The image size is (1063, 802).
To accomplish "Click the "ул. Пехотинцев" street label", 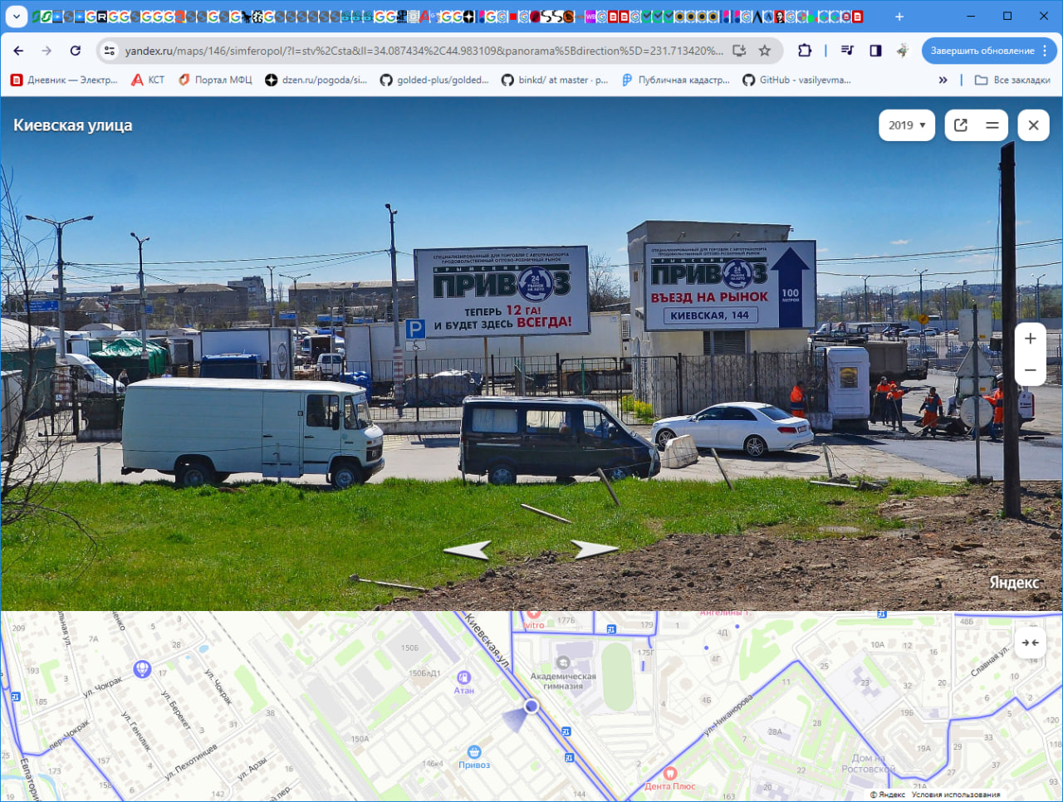I will pos(190,761).
